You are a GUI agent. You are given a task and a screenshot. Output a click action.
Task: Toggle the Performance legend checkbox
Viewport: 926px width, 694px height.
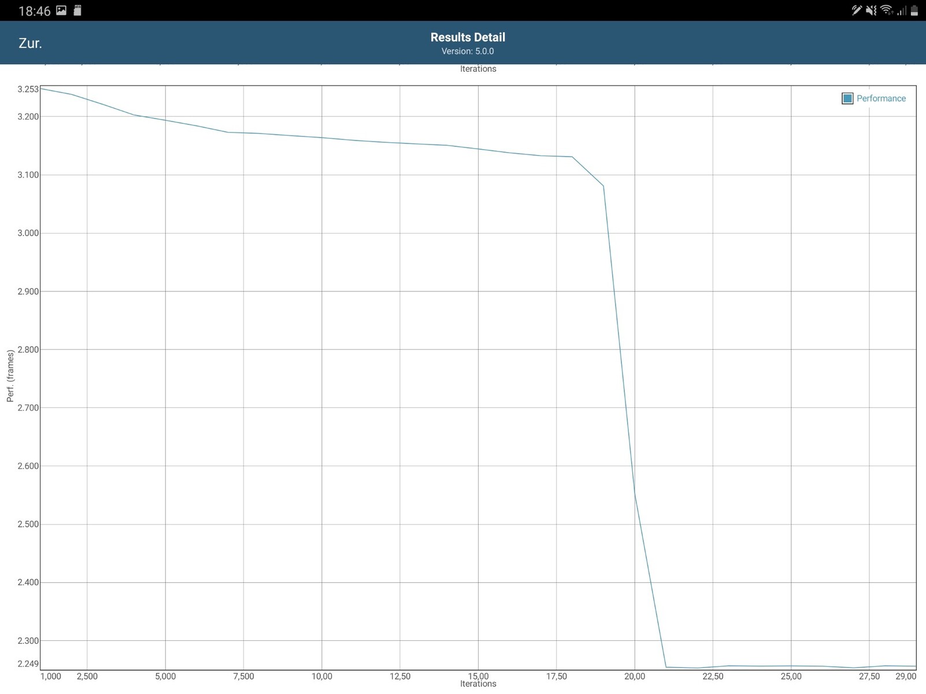847,98
